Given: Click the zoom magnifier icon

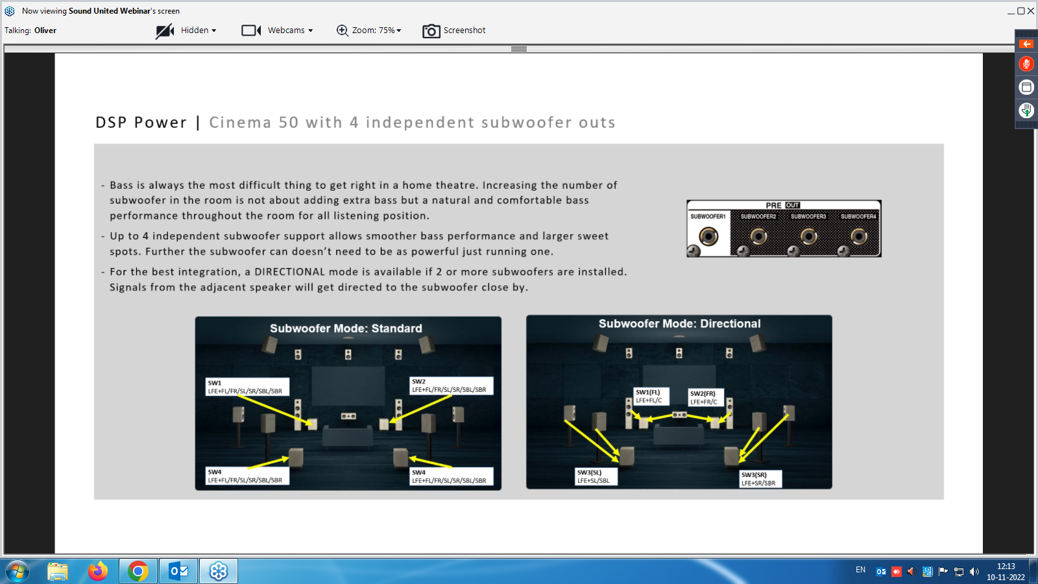Looking at the screenshot, I should coord(342,30).
